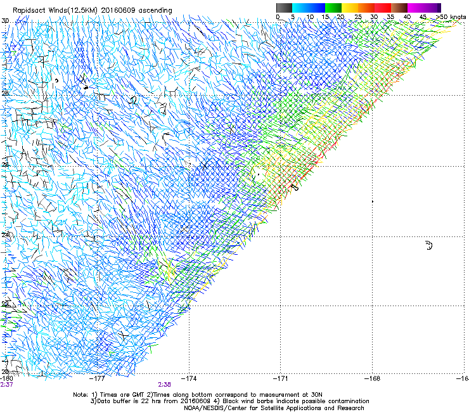Click the purple '2:37' time label
This screenshot has height=412, width=469.
[6, 385]
